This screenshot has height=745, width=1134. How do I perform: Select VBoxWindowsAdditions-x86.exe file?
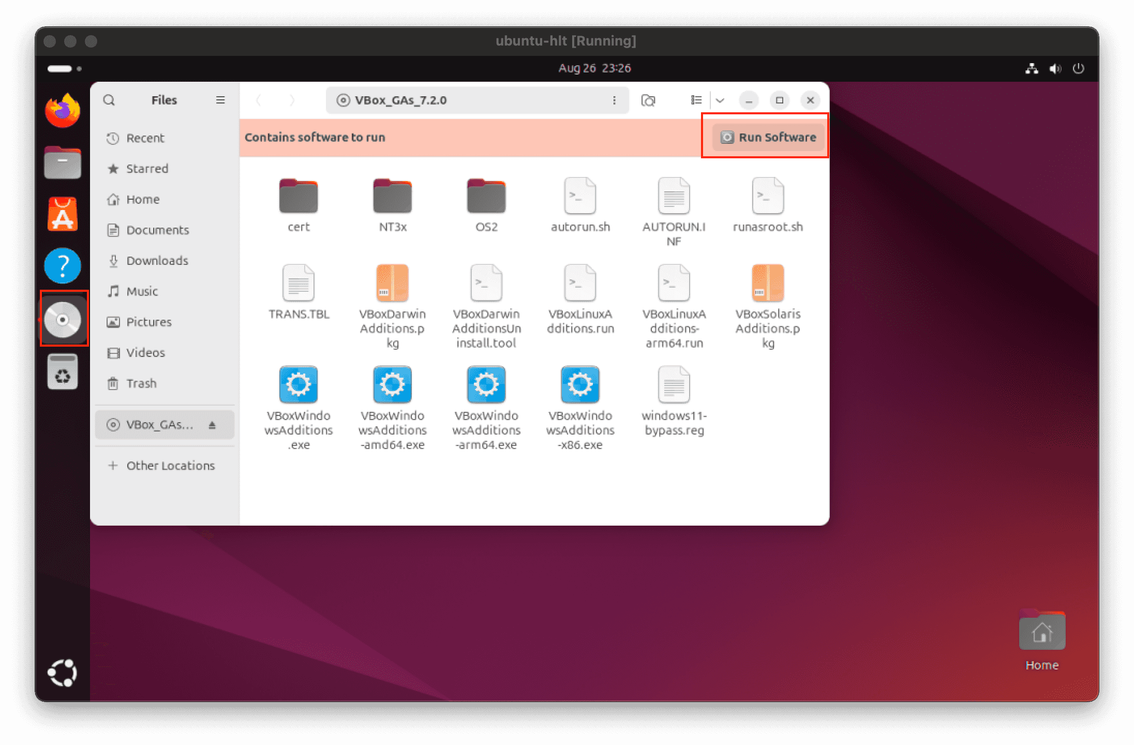(x=580, y=408)
